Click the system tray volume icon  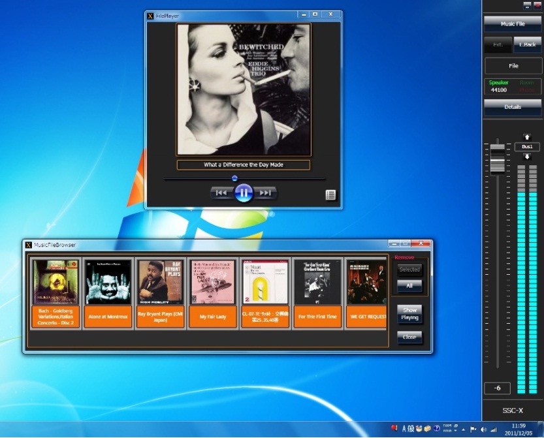484,430
